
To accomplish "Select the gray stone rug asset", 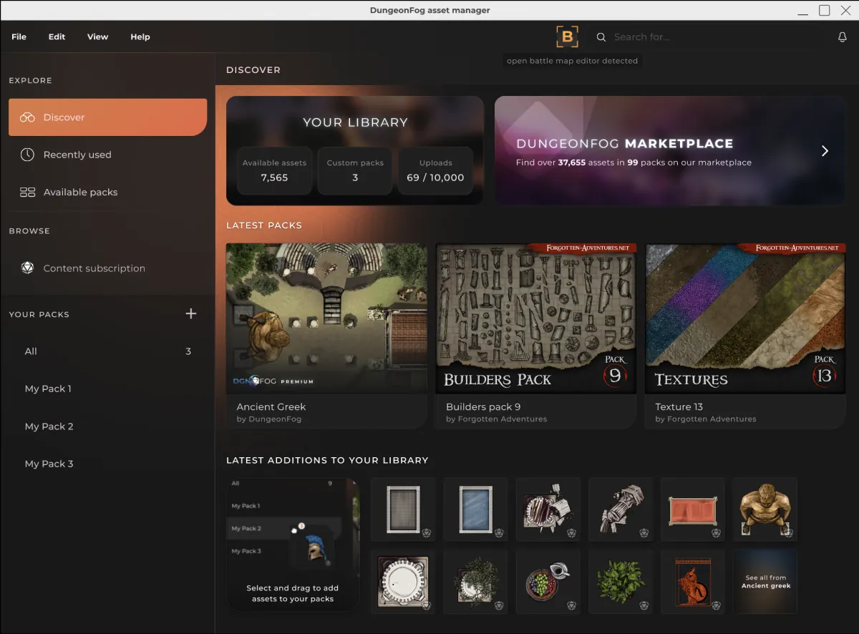I will tap(403, 509).
